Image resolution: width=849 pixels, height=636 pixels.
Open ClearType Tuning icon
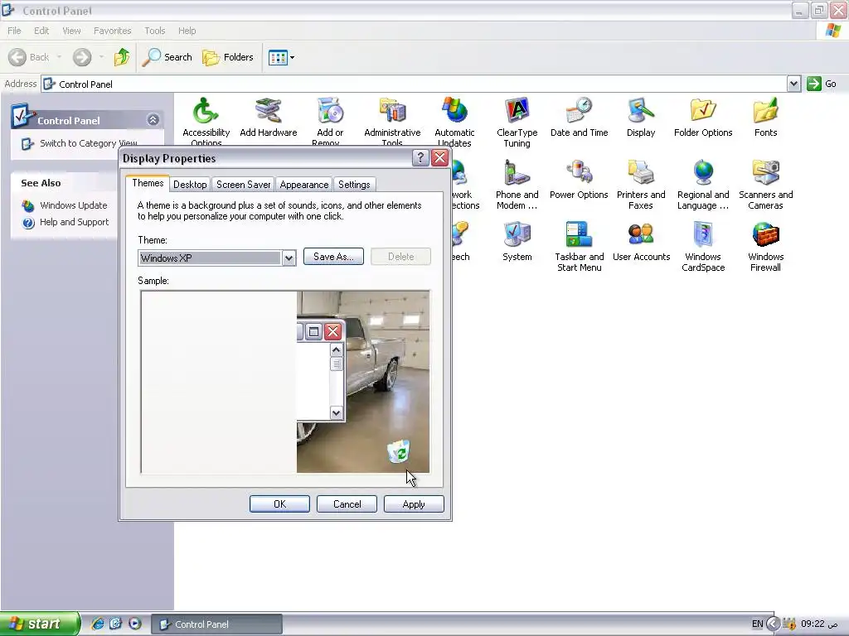(x=517, y=112)
